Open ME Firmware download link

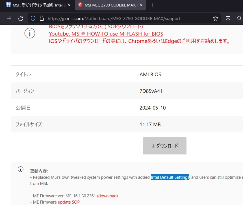click(107, 196)
